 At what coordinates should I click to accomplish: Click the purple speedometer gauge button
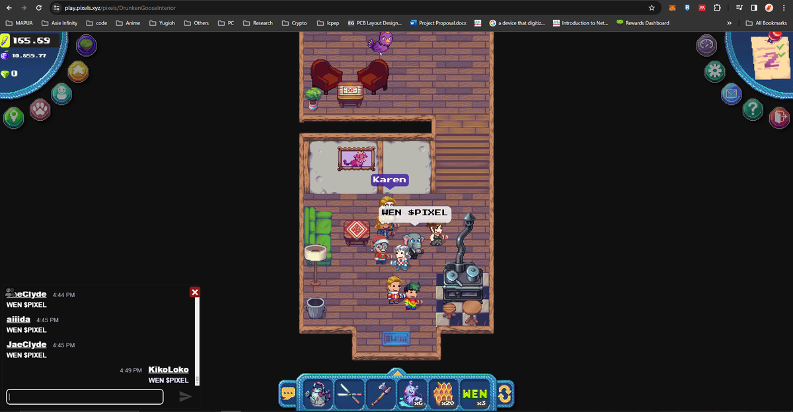coord(707,46)
